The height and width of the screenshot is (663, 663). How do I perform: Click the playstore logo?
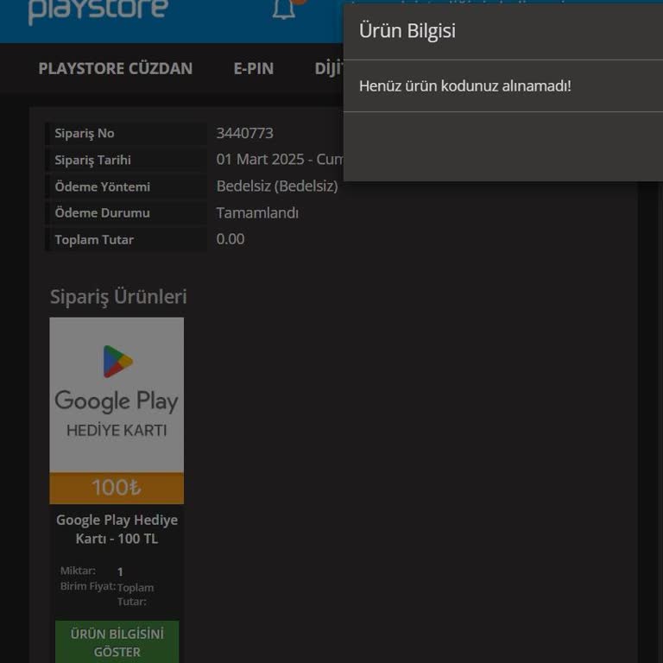pyautogui.click(x=98, y=11)
